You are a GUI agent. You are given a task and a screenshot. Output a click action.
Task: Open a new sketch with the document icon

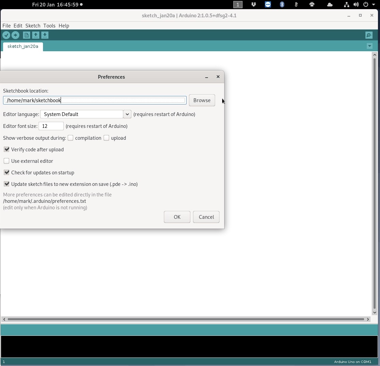pos(26,35)
